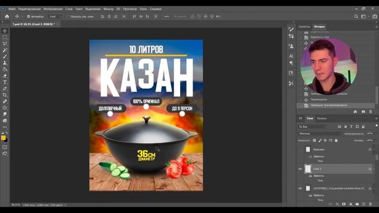Open the Изображение menu
The width and height of the screenshot is (379, 213).
click(53, 9)
